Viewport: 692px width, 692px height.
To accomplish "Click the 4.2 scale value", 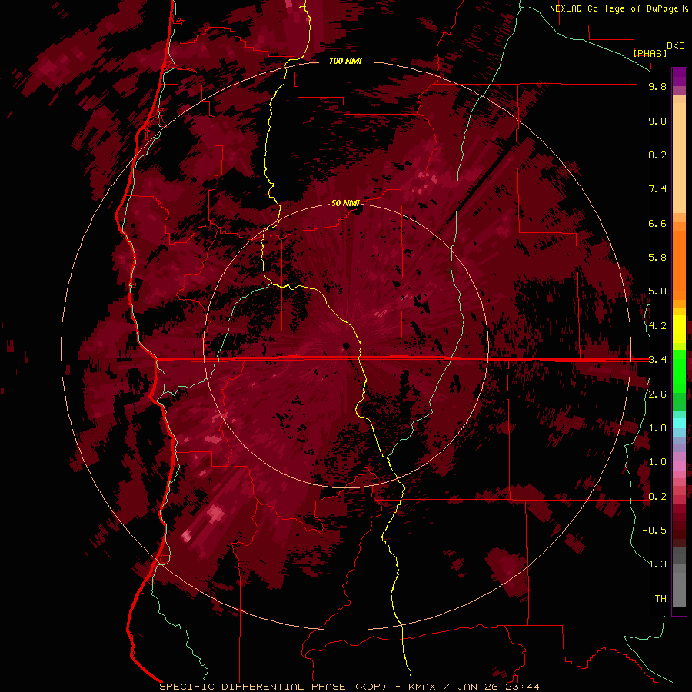I will [657, 326].
